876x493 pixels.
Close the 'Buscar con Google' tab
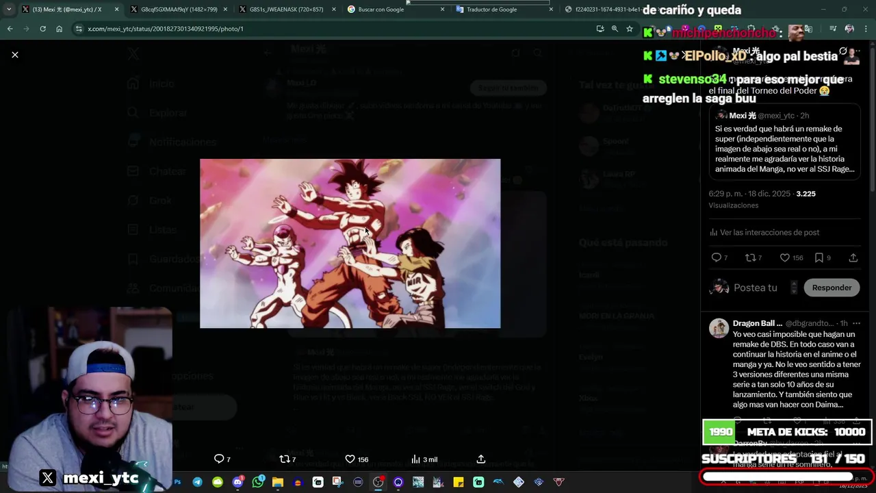click(442, 10)
